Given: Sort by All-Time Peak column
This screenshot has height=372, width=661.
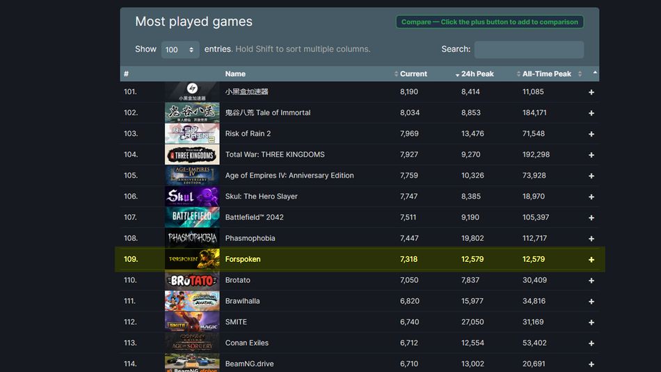Looking at the screenshot, I should (x=547, y=74).
